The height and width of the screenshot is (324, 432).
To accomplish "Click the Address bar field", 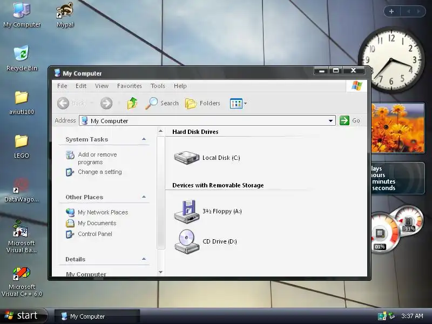I will coord(207,120).
